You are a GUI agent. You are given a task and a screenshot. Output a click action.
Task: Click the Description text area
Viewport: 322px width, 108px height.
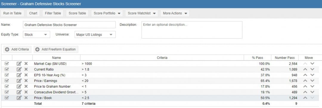192,30
